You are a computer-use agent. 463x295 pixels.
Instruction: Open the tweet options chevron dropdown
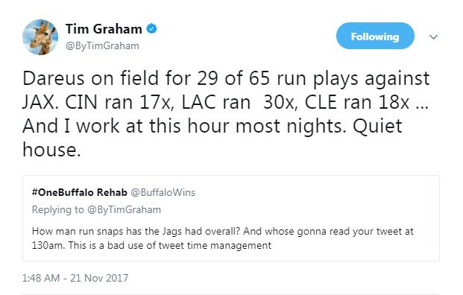point(433,37)
